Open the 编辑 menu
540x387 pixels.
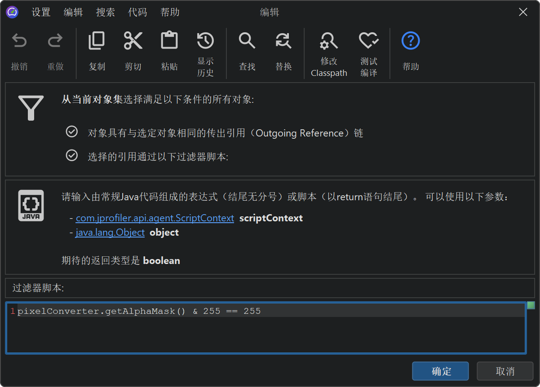tap(73, 13)
